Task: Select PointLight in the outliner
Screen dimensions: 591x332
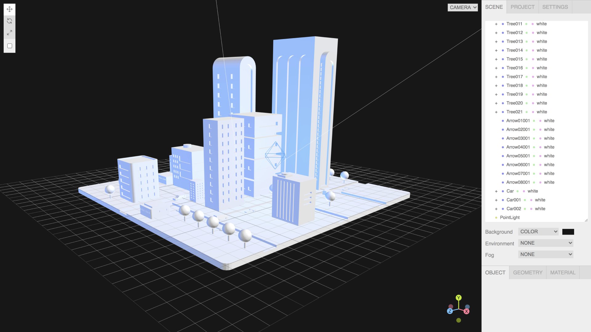Action: (510, 217)
